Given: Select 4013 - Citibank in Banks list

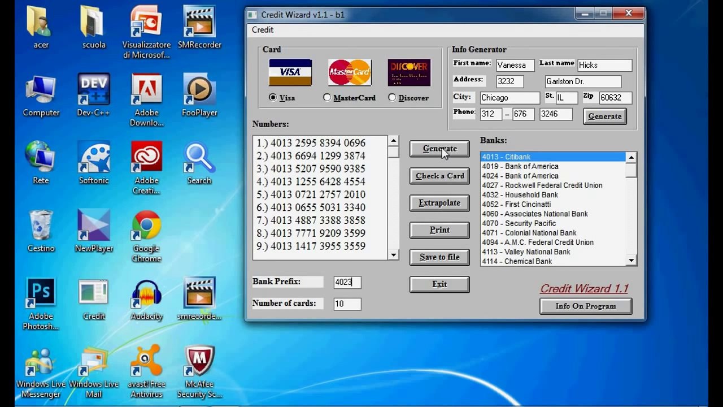Looking at the screenshot, I should 553,157.
